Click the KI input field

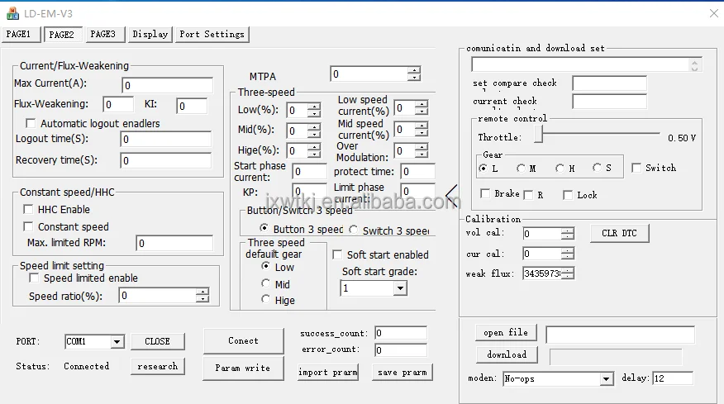pyautogui.click(x=192, y=107)
